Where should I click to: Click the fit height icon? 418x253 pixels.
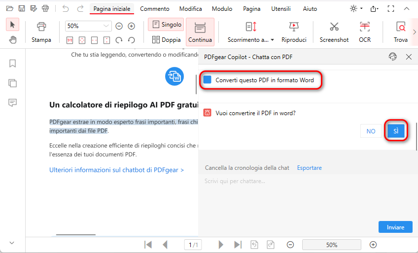[x=106, y=40]
